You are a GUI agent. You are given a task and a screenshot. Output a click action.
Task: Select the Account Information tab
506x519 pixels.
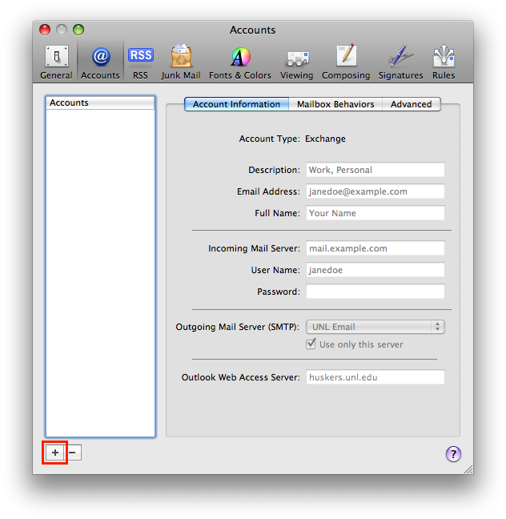(x=236, y=104)
